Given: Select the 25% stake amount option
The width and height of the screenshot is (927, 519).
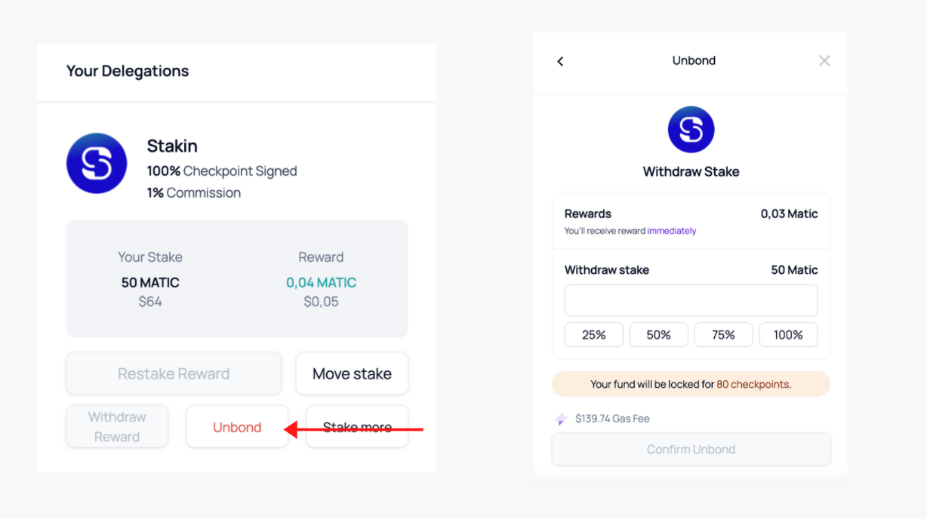Looking at the screenshot, I should (593, 334).
